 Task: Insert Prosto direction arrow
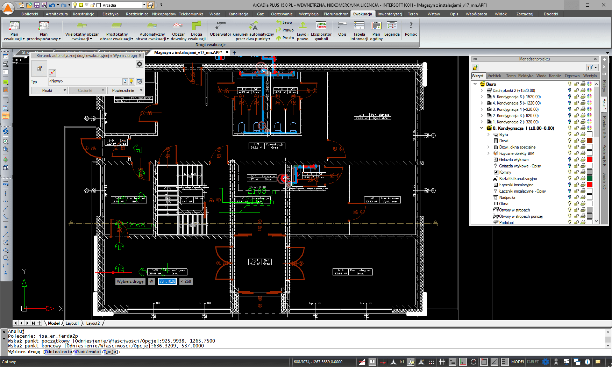click(285, 38)
